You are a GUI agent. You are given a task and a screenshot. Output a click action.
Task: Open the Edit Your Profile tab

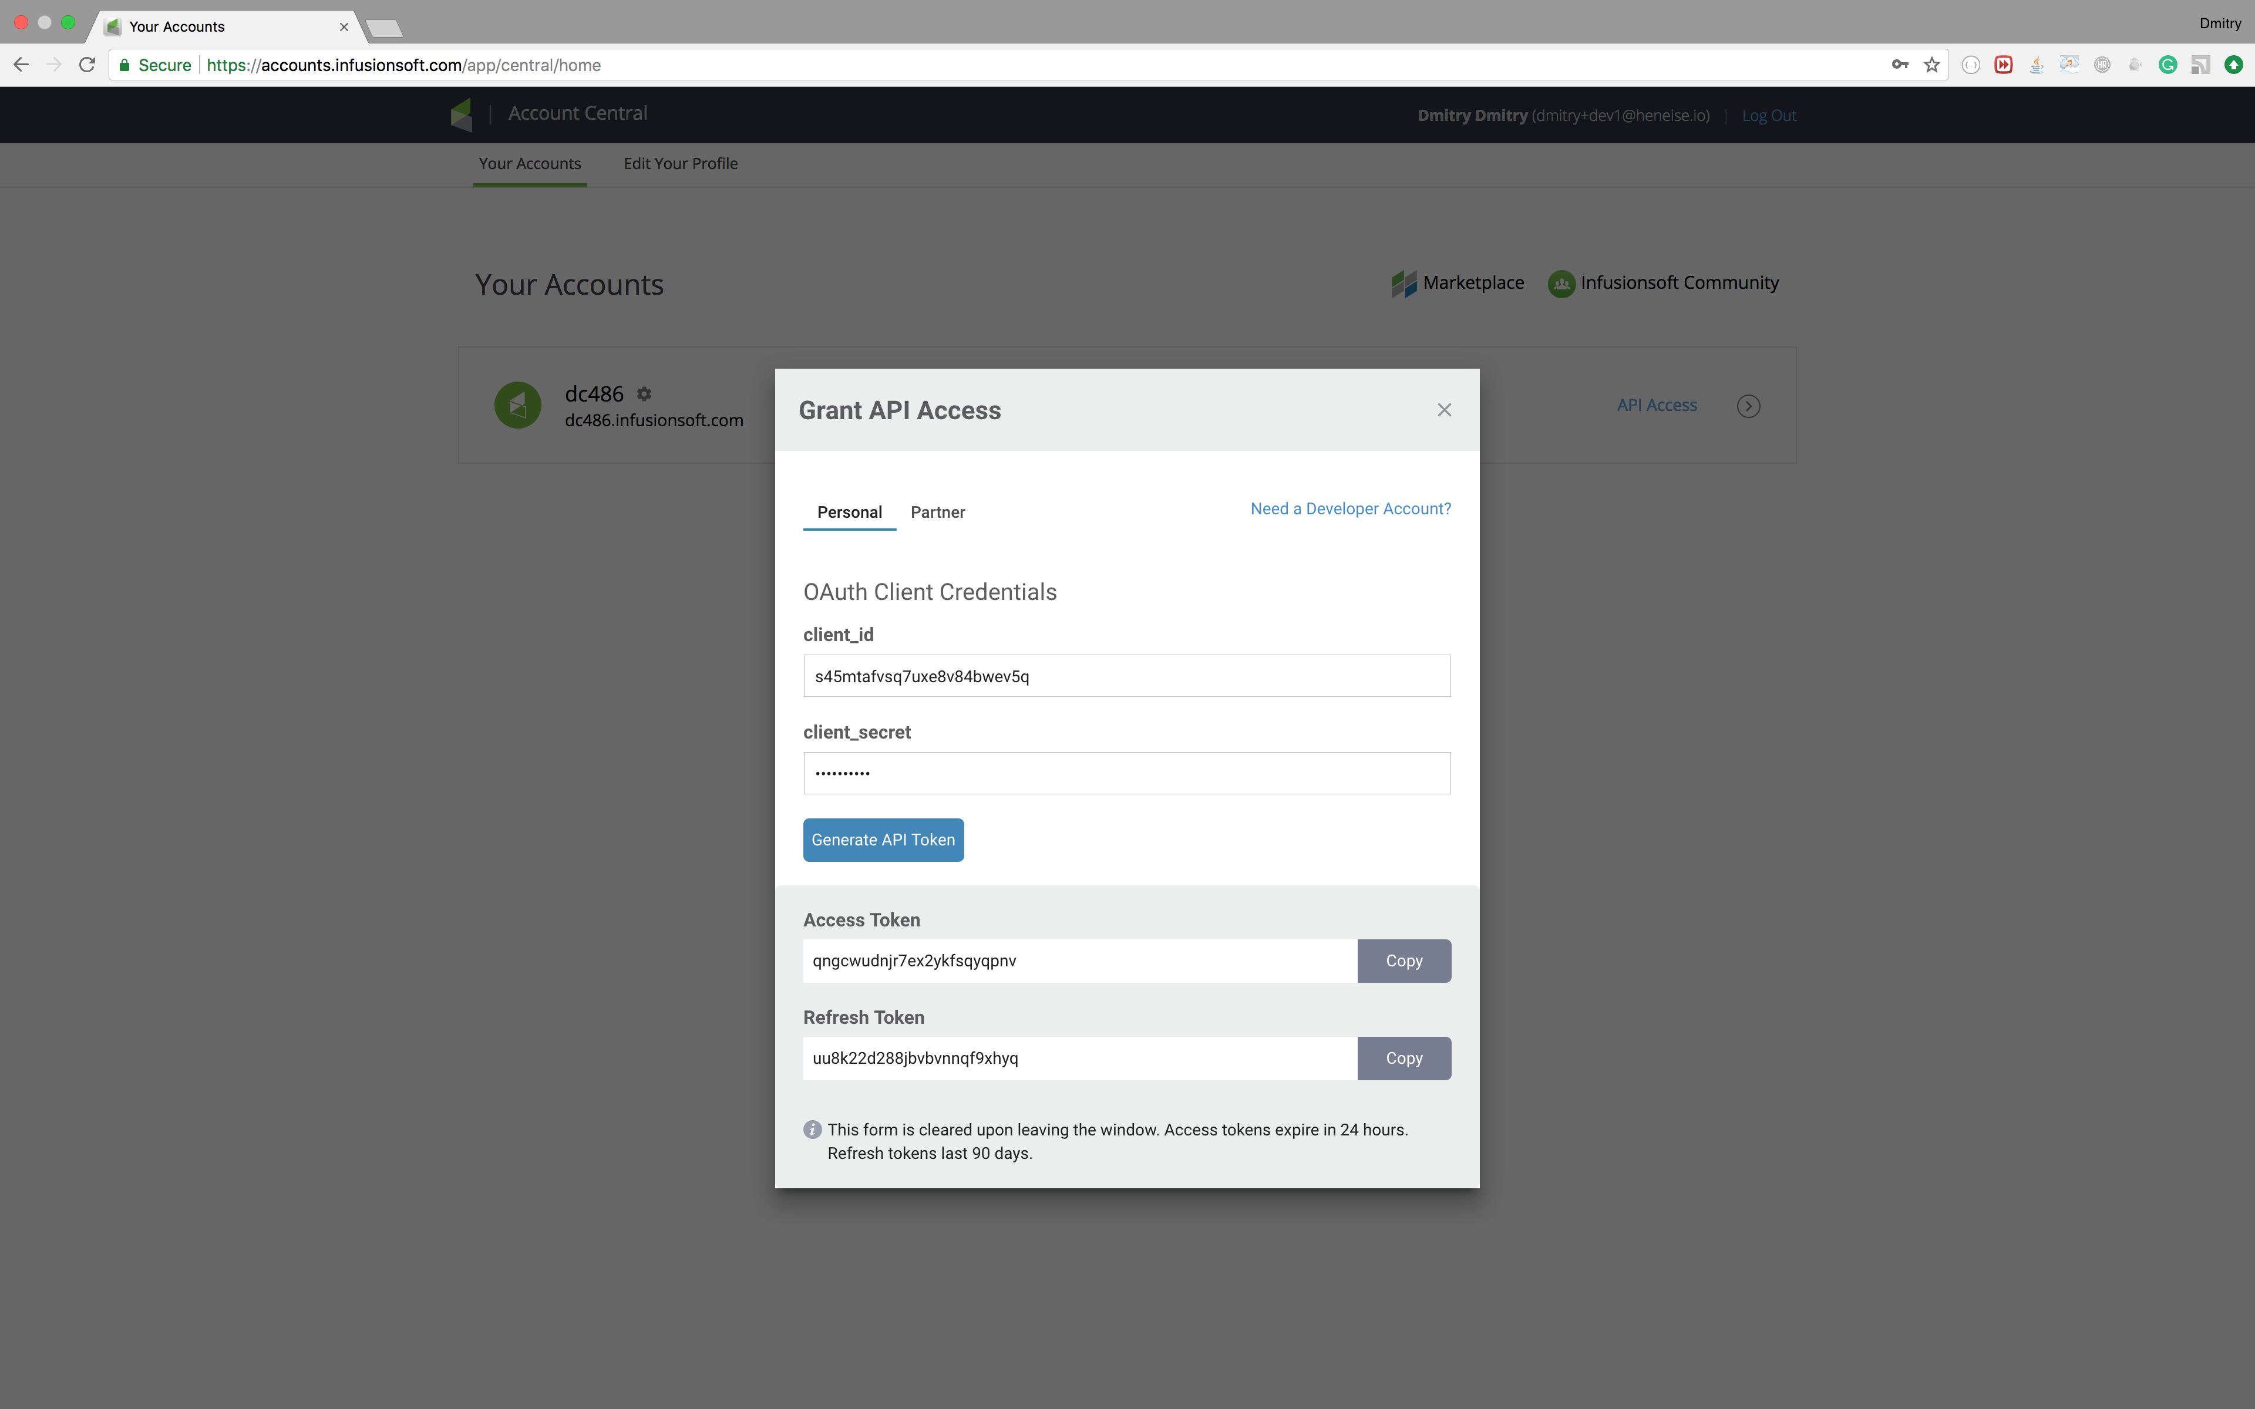click(x=680, y=164)
